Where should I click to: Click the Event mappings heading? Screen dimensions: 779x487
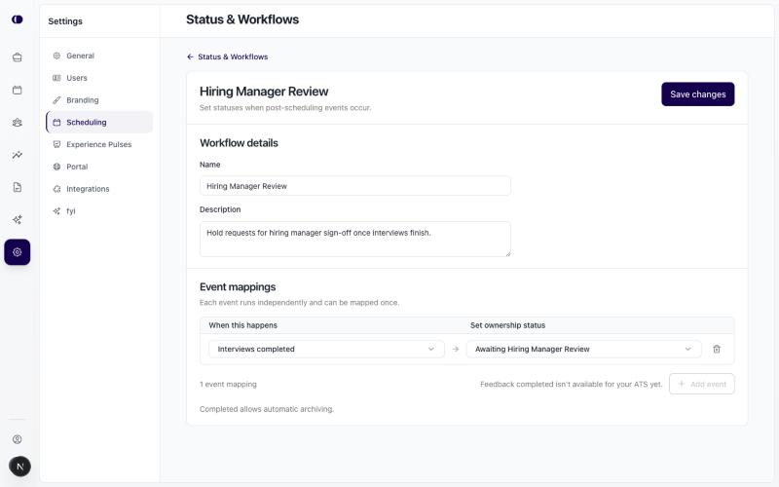(238, 286)
